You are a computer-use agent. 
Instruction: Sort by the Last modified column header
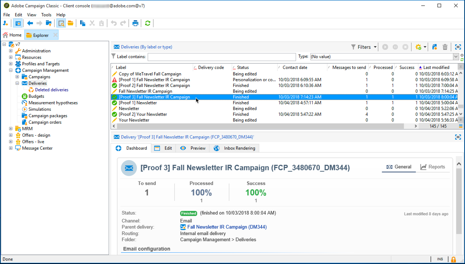438,67
